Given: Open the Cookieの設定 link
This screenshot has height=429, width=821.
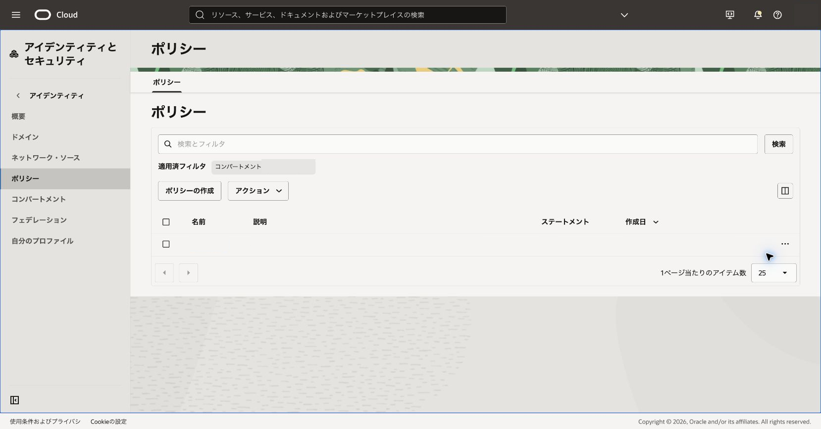Looking at the screenshot, I should pos(108,422).
